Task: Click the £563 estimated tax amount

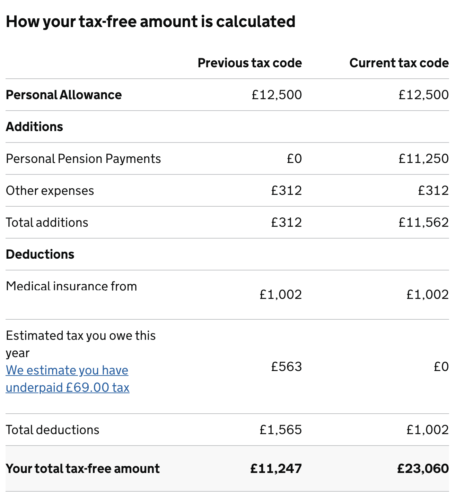Action: (286, 367)
